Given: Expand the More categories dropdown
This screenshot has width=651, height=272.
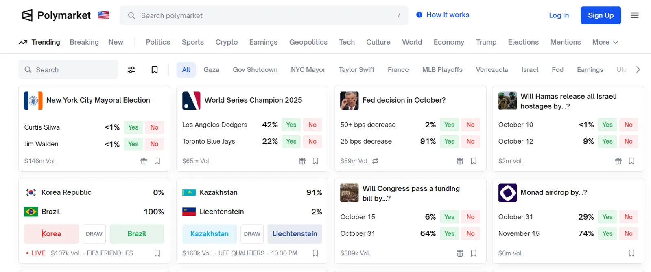Looking at the screenshot, I should 605,42.
